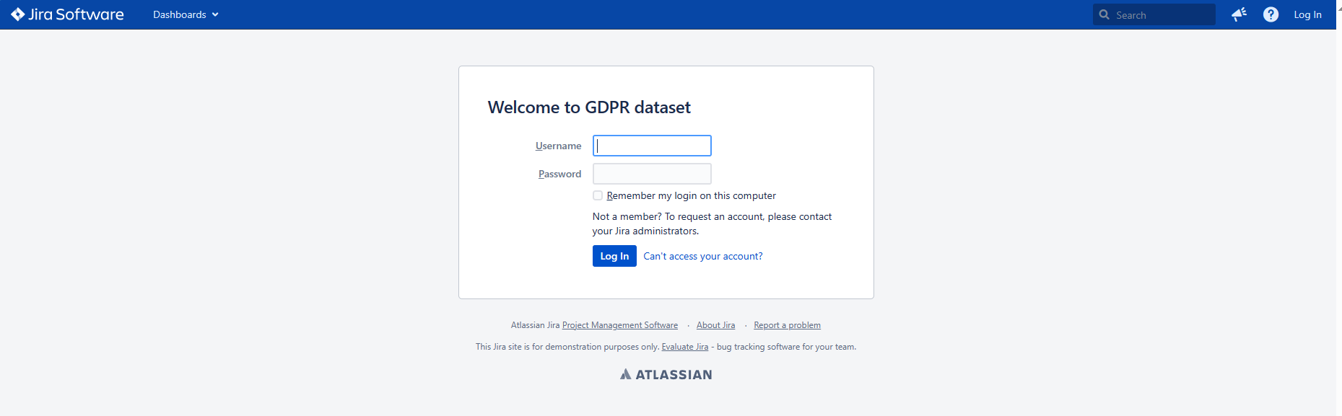1342x416 pixels.
Task: Click Dashboards in the navigation bar
Action: tap(179, 14)
